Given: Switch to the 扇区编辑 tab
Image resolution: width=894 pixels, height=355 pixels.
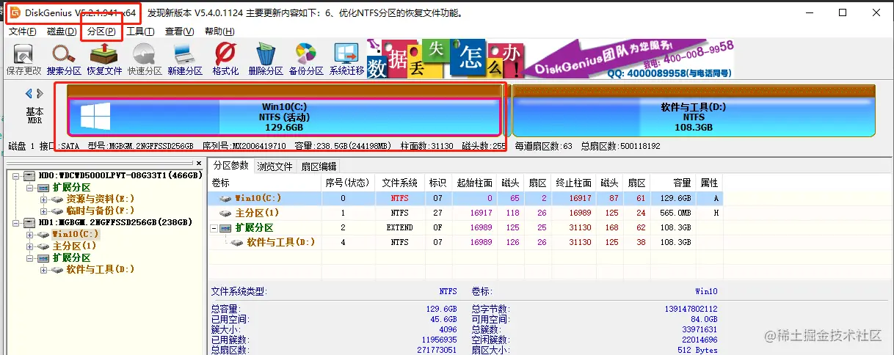Looking at the screenshot, I should pos(319,166).
